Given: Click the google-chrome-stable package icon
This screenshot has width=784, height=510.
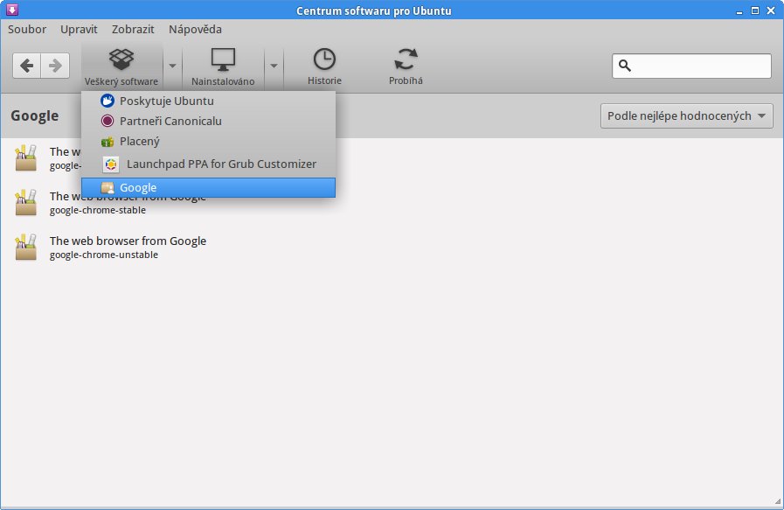Looking at the screenshot, I should (x=25, y=203).
